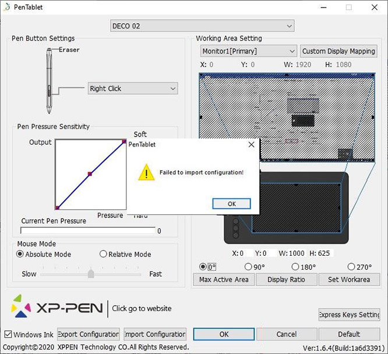Click the XP-PEN logo
The height and width of the screenshot is (354, 388).
pyautogui.click(x=57, y=306)
